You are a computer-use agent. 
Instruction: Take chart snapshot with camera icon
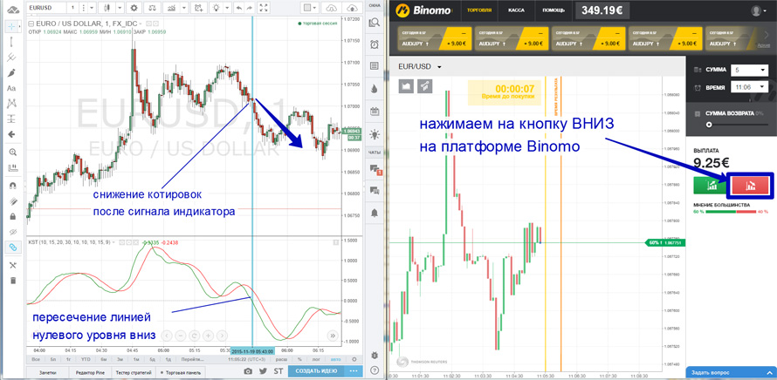tap(248, 371)
